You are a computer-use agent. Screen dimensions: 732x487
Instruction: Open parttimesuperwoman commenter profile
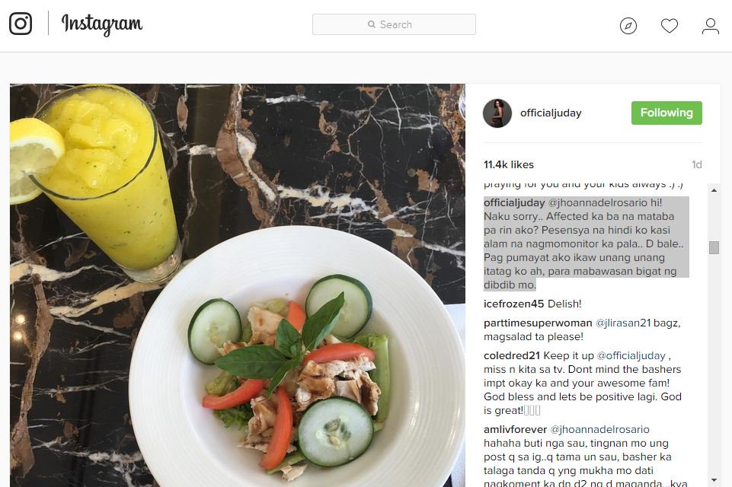(x=538, y=323)
